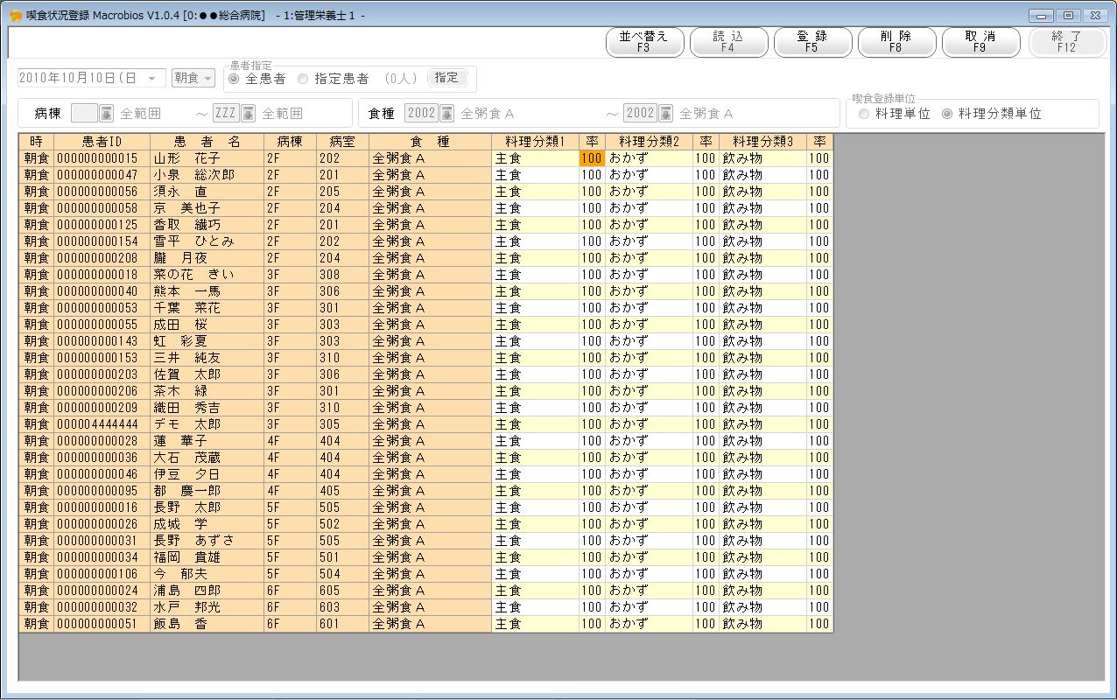Focus the starting 食種 code field showing 2002
The image size is (1117, 700).
click(422, 113)
